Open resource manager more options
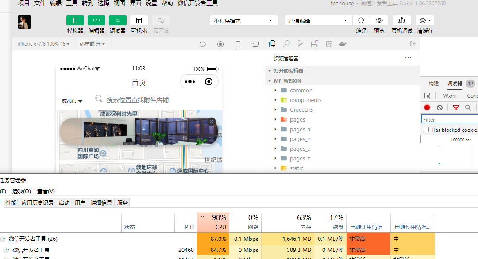The image size is (478, 259). (408, 58)
